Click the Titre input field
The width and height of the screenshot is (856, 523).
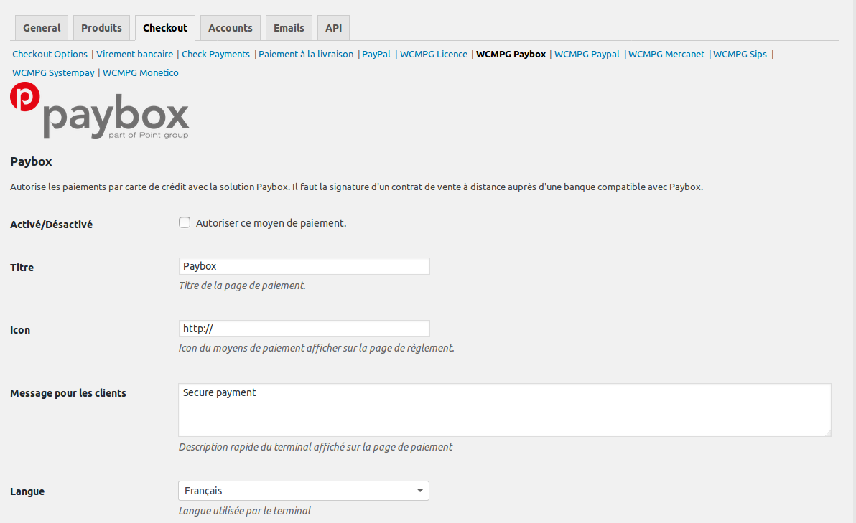point(304,266)
